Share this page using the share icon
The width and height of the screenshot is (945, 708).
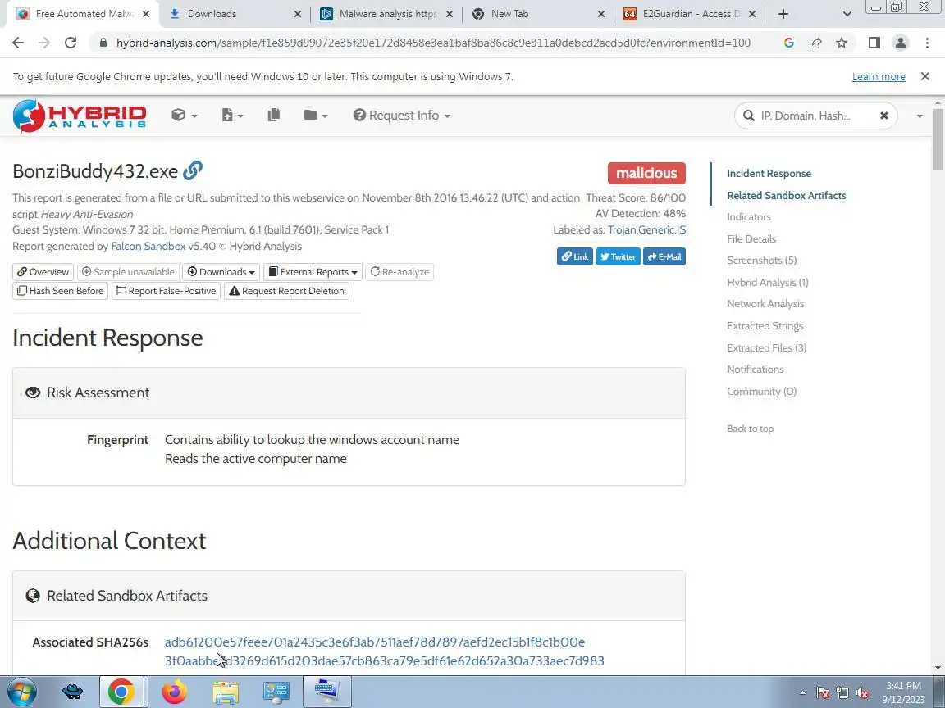tap(815, 43)
